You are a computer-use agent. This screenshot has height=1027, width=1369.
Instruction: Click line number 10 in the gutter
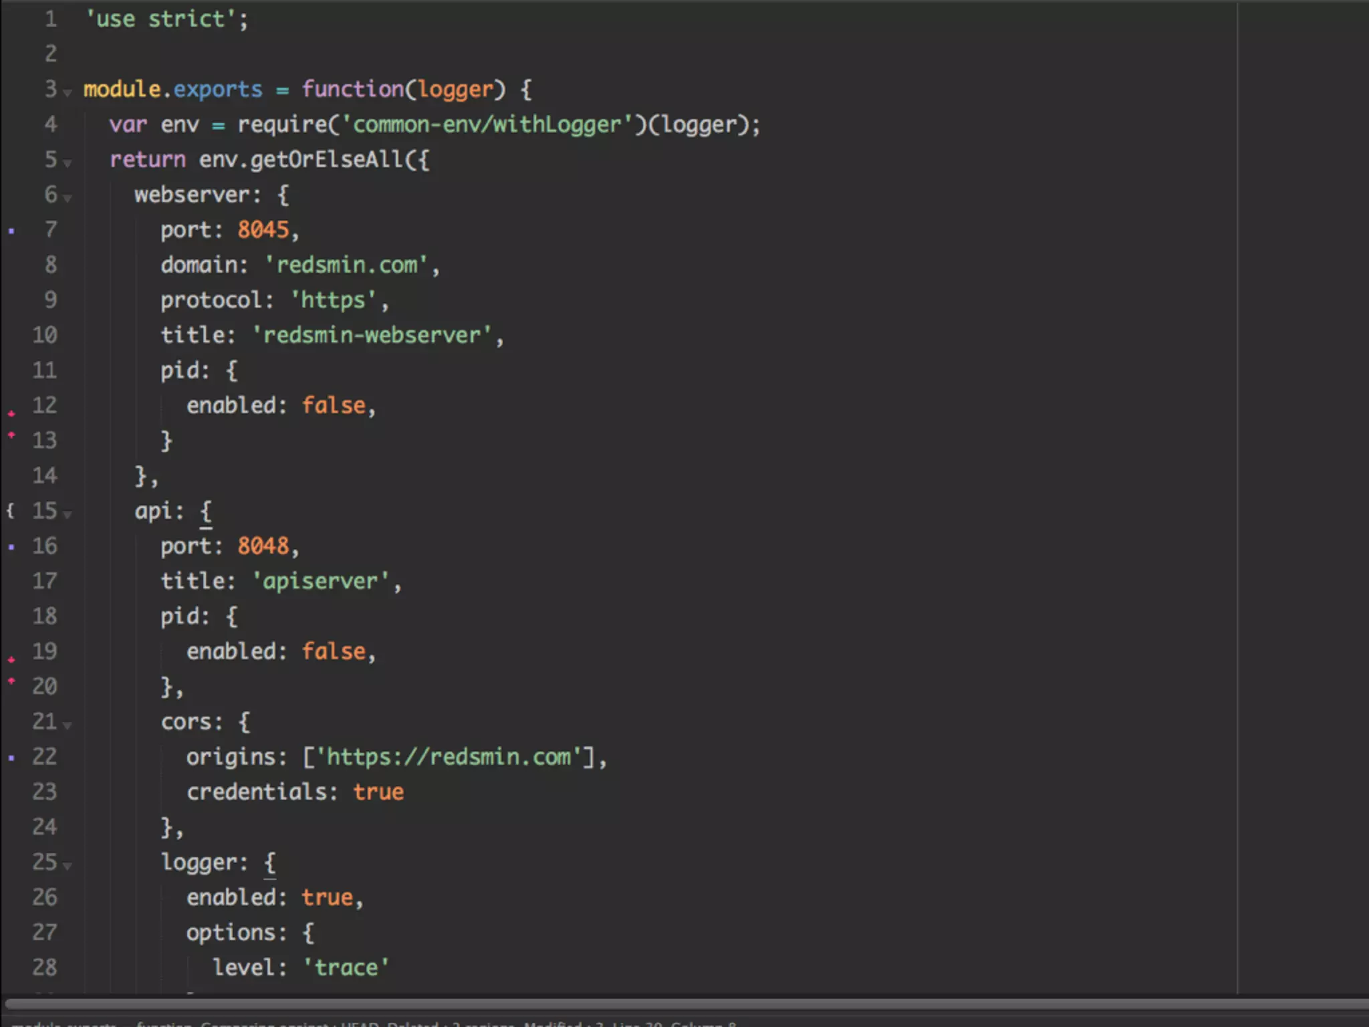[45, 335]
